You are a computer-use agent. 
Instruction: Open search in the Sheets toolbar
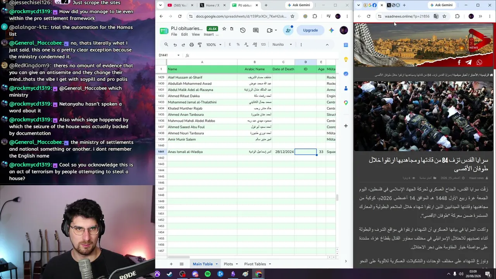coord(166,45)
